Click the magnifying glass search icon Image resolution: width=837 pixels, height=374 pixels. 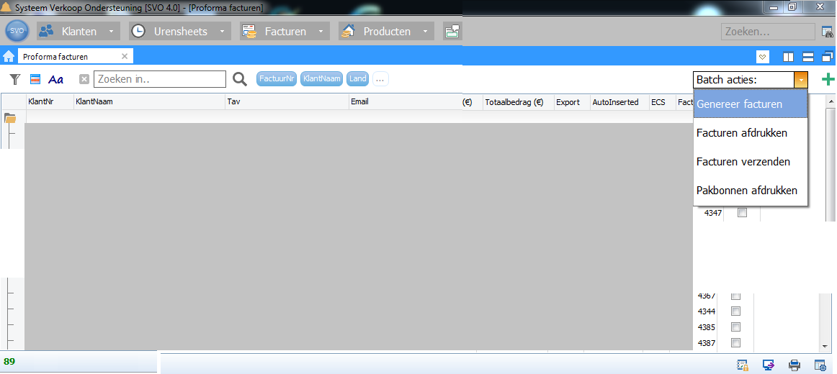(x=240, y=79)
